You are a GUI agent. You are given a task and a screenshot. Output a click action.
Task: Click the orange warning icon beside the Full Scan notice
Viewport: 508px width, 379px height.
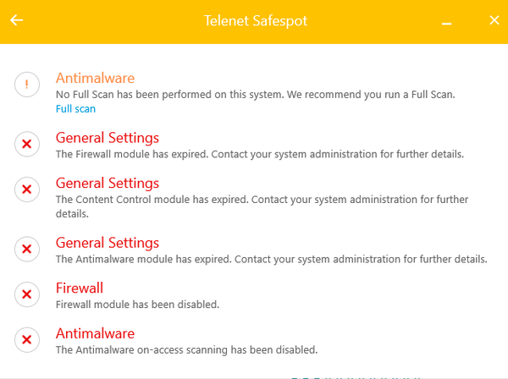click(x=27, y=85)
